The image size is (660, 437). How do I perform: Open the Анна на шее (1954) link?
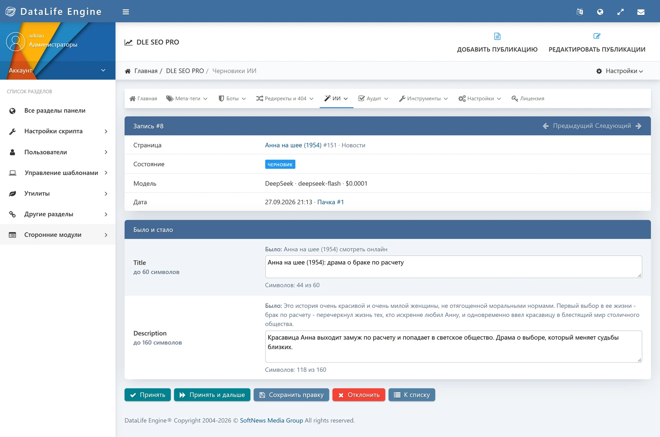pos(293,145)
